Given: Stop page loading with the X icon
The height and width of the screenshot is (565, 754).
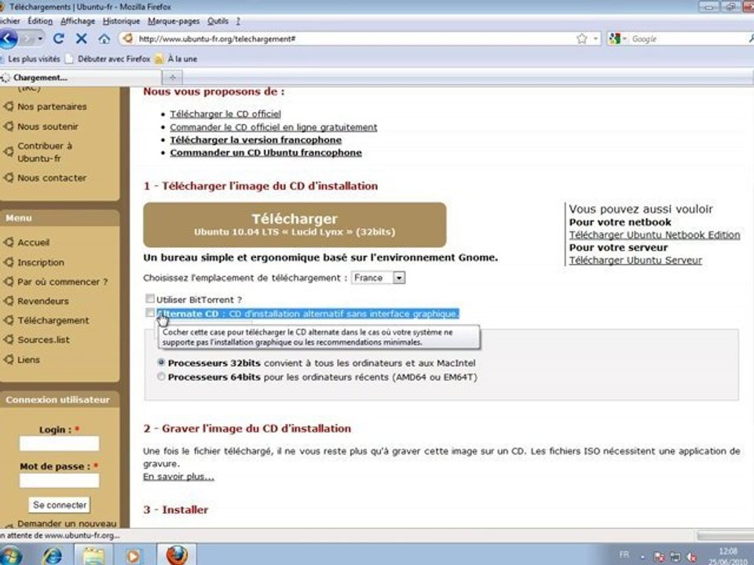Looking at the screenshot, I should [x=81, y=38].
